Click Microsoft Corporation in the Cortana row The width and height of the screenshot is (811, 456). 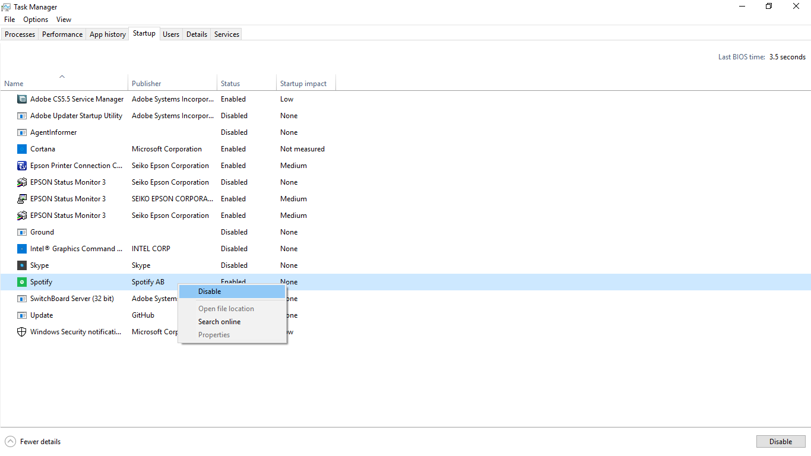click(x=167, y=149)
